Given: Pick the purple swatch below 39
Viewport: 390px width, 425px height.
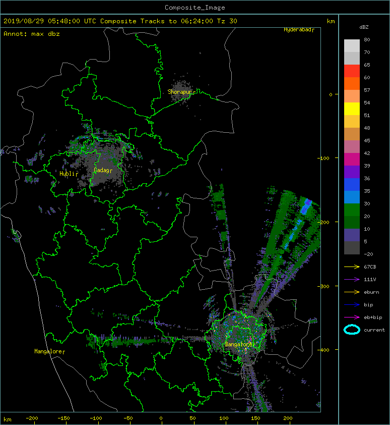Looking at the screenshot, I should pyautogui.click(x=352, y=172).
